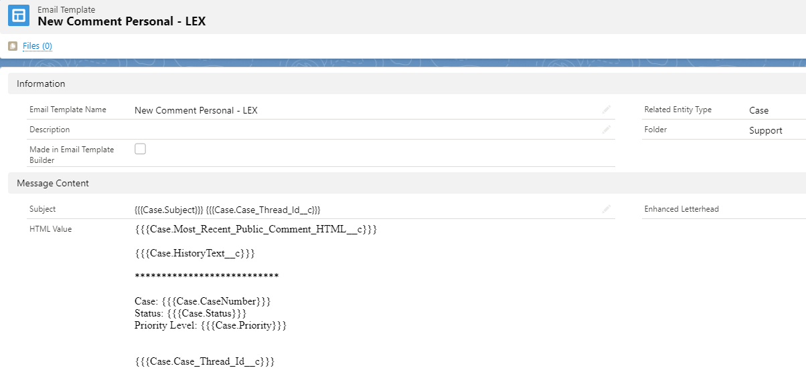Click the Status: Case.Status line

(x=191, y=313)
